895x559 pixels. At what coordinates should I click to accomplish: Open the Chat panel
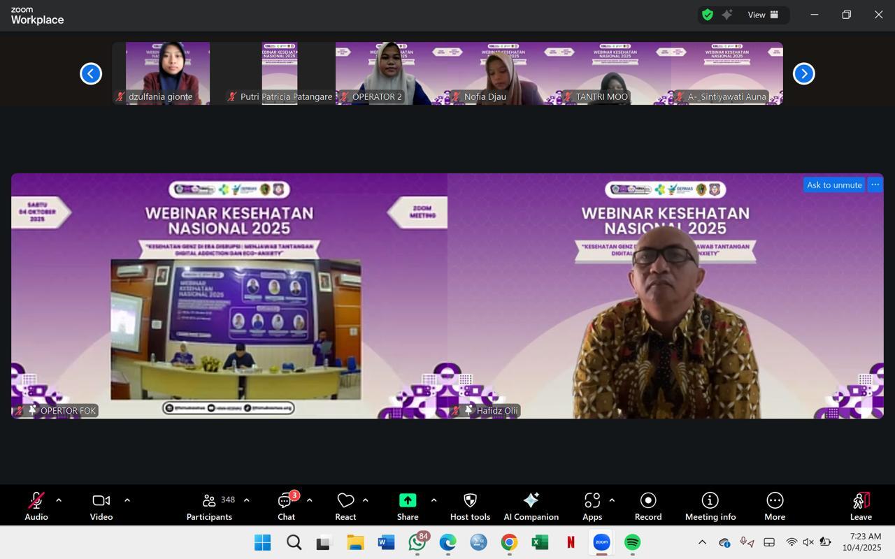pyautogui.click(x=286, y=506)
